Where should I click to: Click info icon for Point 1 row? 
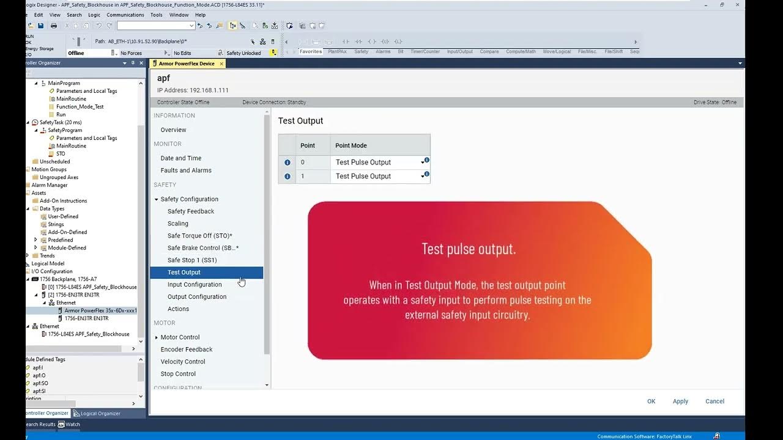pos(288,177)
